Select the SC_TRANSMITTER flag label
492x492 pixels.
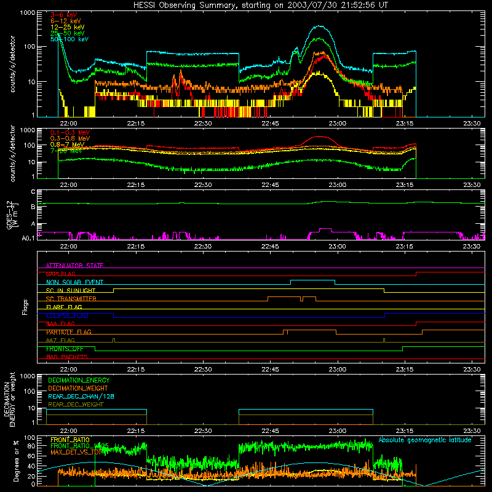(71, 299)
